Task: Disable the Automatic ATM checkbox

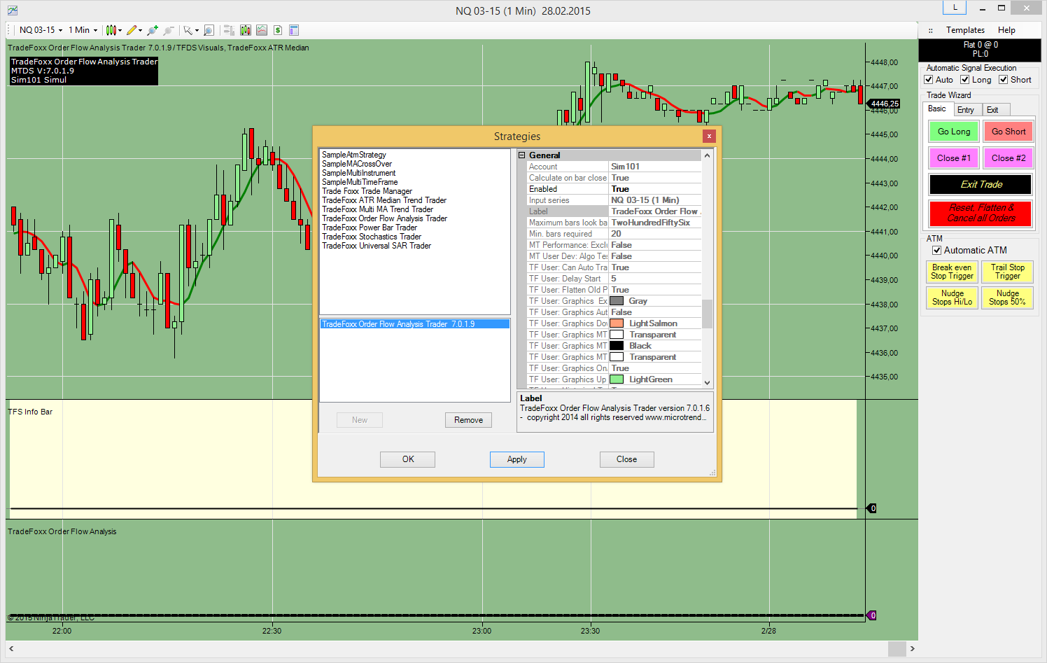Action: 936,250
